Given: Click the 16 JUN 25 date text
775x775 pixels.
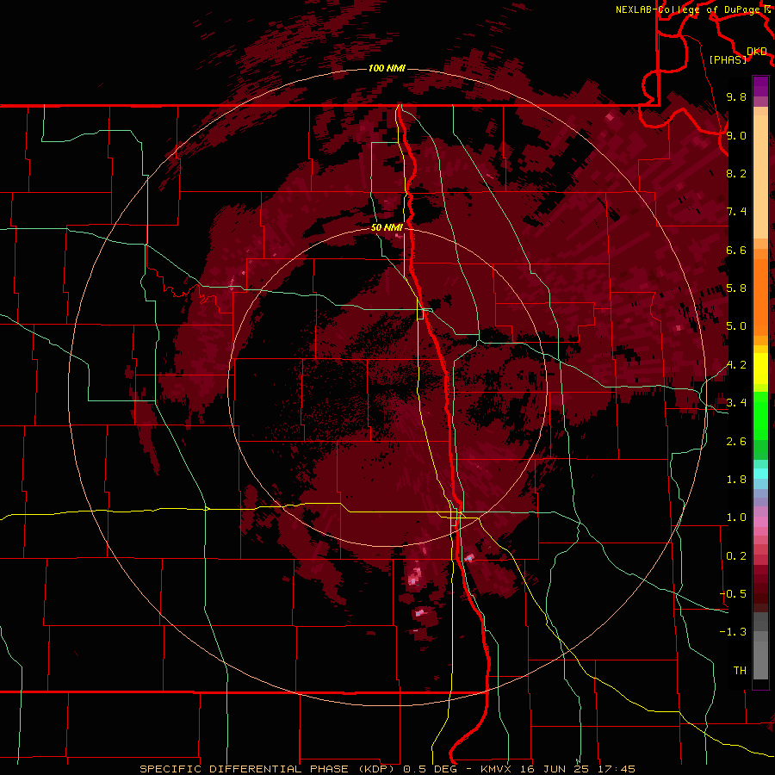Looking at the screenshot, I should (555, 769).
